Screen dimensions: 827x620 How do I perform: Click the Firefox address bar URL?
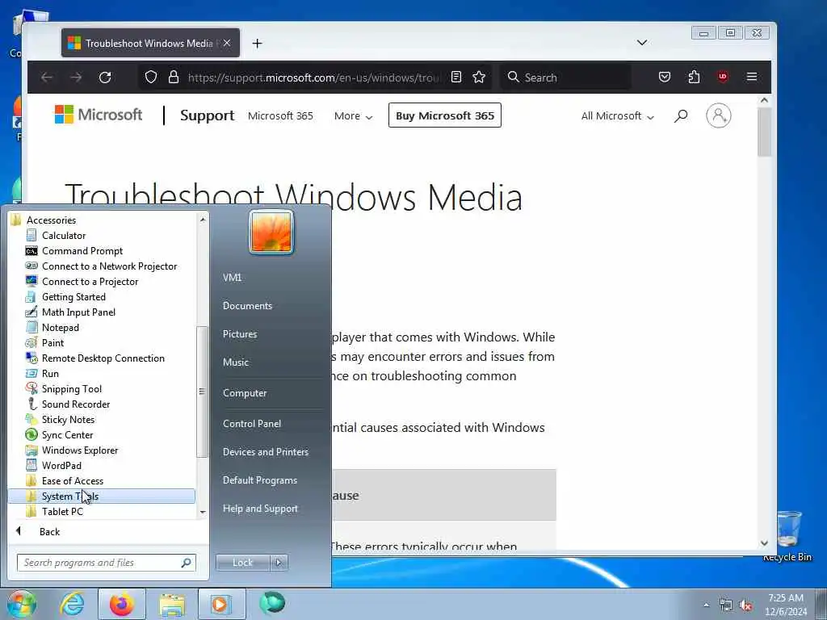pos(313,77)
